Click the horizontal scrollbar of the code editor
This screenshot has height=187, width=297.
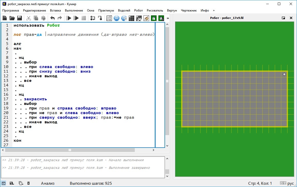[x=70, y=150]
